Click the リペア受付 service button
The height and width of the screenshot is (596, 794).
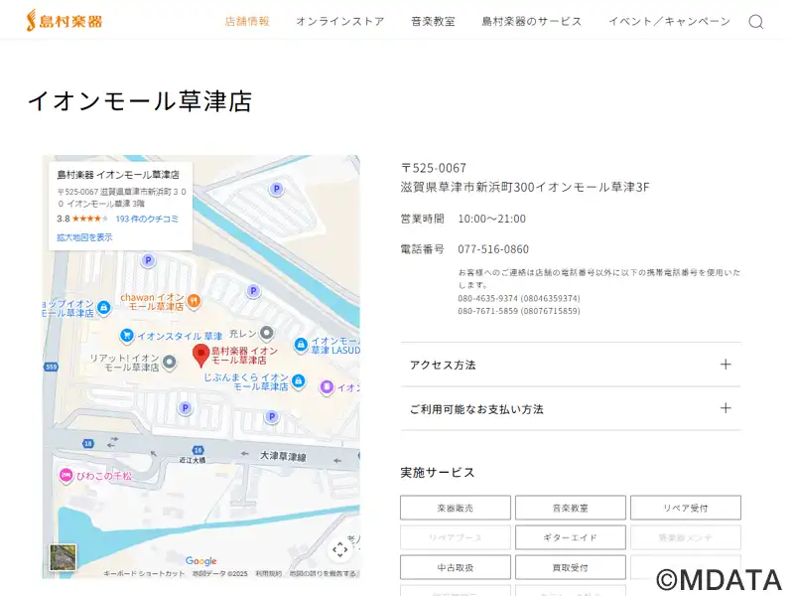point(686,508)
